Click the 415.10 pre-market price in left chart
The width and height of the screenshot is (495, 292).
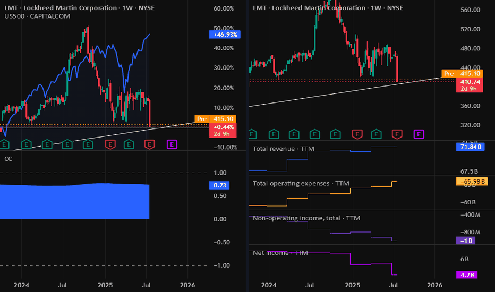[x=223, y=119]
